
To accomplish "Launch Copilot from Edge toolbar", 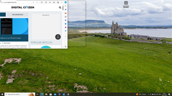I will pyautogui.click(x=66, y=2).
